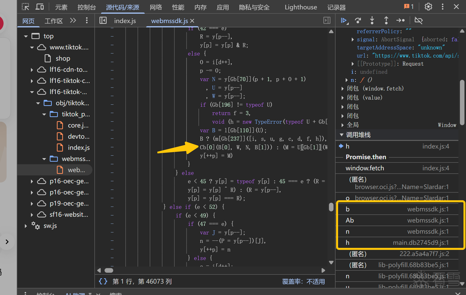Switch to the 网络 panel tab

156,7
